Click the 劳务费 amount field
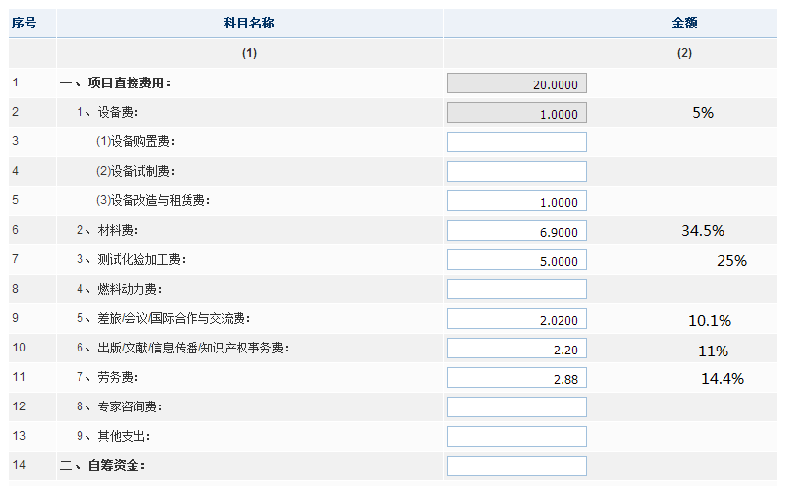This screenshot has height=486, width=804. pos(516,378)
